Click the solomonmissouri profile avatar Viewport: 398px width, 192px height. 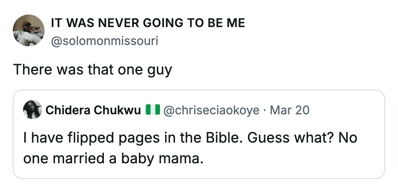[x=29, y=31]
